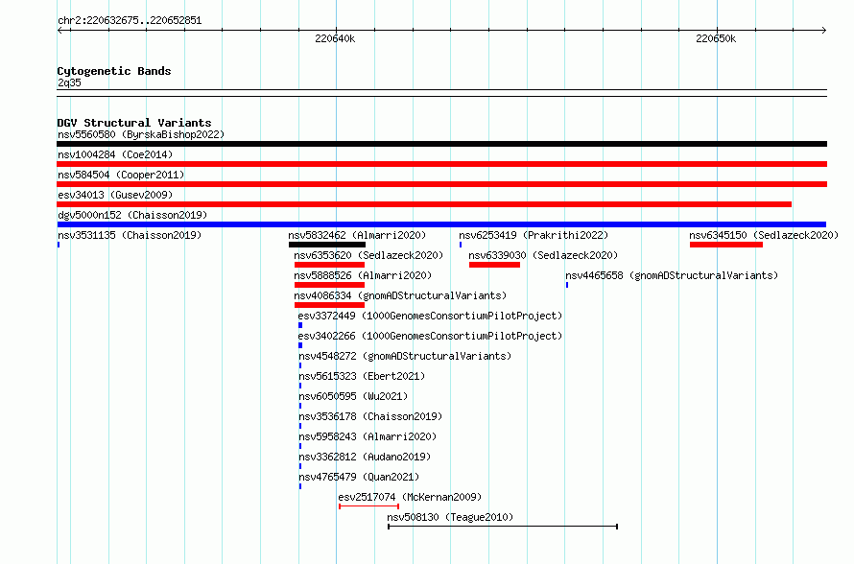
Task: Click the nsv5560580 (ByrskaBishop2022) variant label
Action: 141,134
